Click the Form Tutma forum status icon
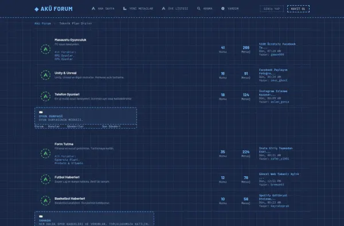The width and height of the screenshot is (344, 226). pyautogui.click(x=46, y=153)
